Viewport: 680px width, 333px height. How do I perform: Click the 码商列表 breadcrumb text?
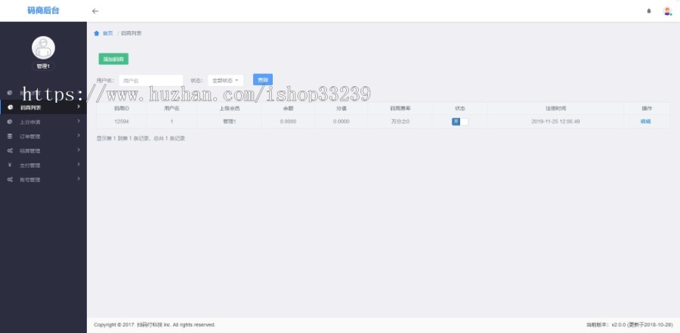pos(131,33)
